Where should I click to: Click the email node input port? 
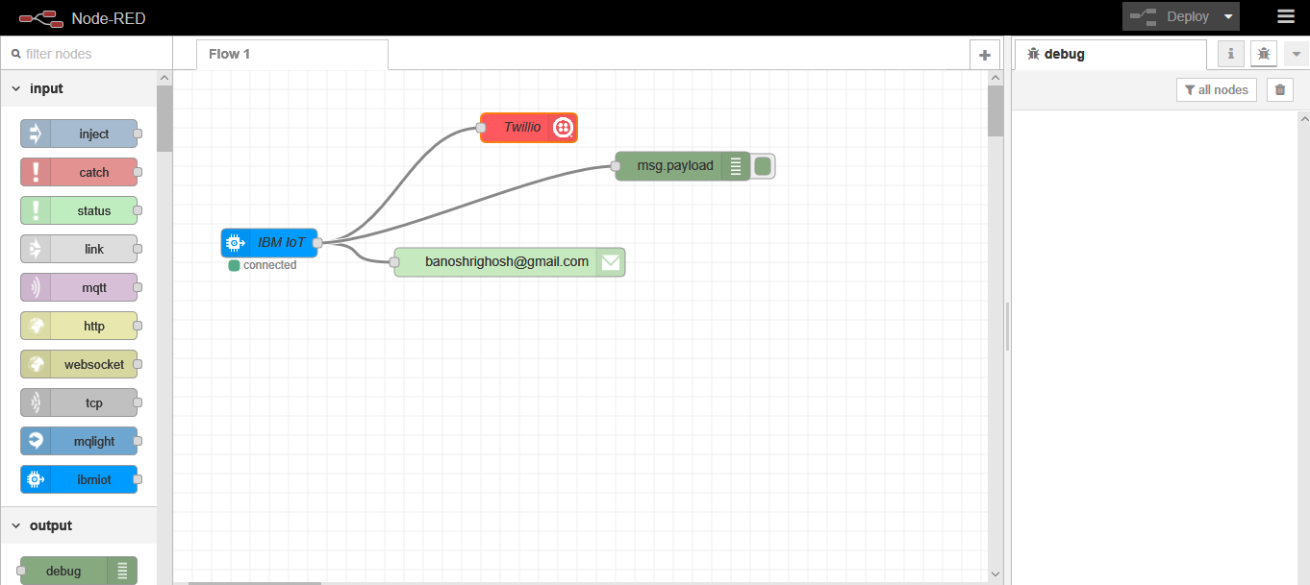(394, 262)
